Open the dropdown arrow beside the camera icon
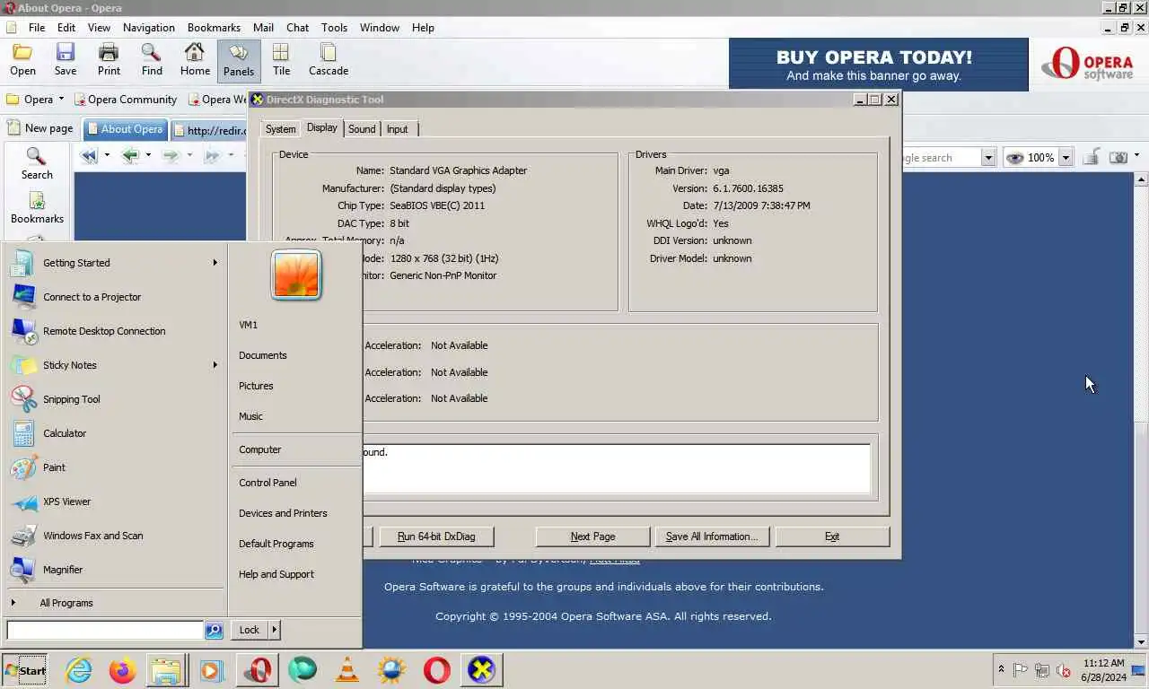Viewport: 1149px width, 689px height. tap(1136, 156)
